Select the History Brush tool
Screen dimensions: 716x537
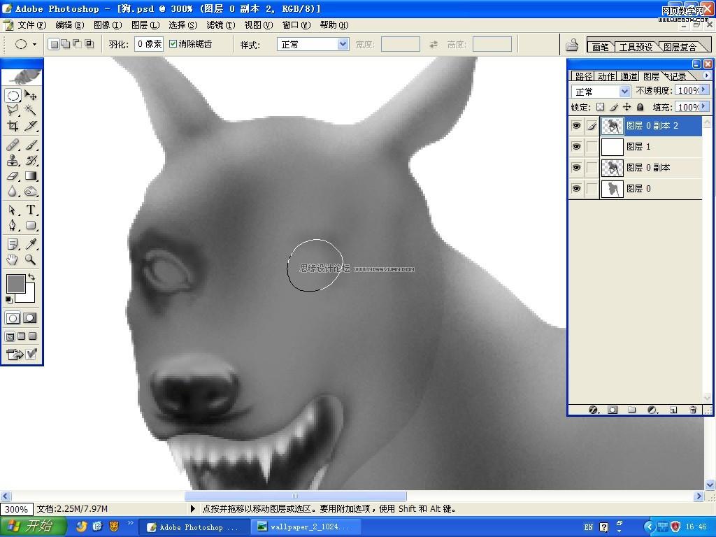pos(31,160)
